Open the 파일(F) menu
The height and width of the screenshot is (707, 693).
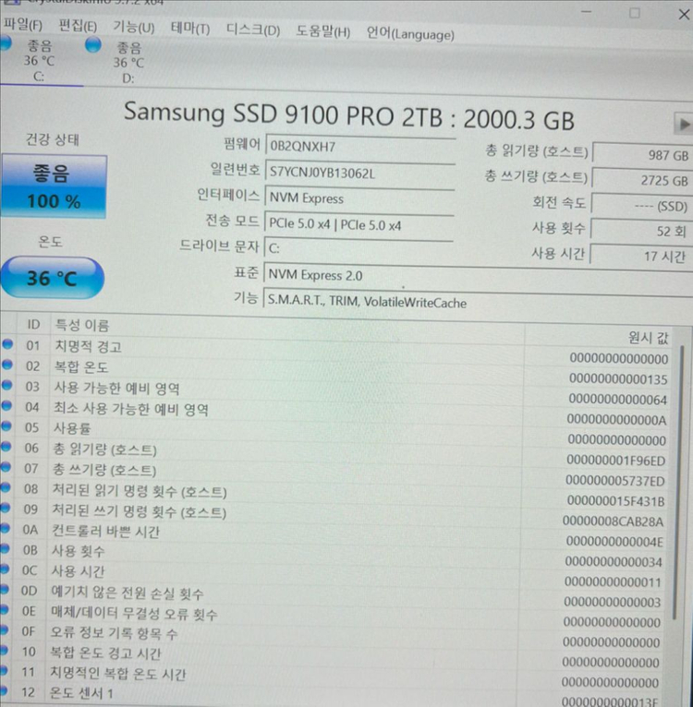23,25
